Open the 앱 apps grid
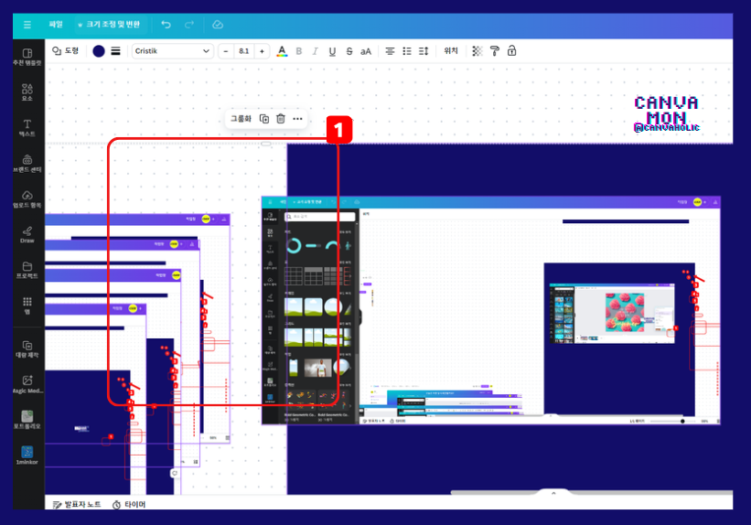Image resolution: width=751 pixels, height=525 pixels. click(x=27, y=305)
